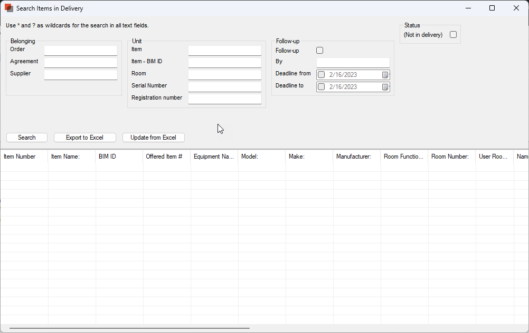Focus the Serial Number field
The height and width of the screenshot is (333, 529).
coord(224,86)
